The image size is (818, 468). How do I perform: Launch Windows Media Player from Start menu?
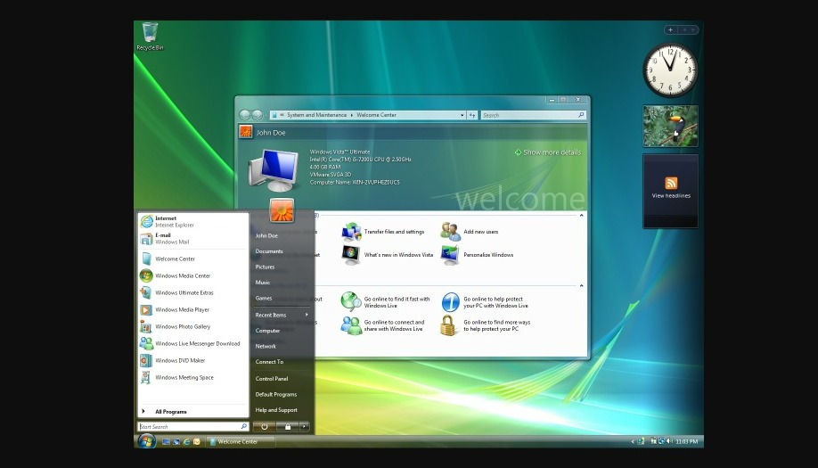[x=182, y=309]
